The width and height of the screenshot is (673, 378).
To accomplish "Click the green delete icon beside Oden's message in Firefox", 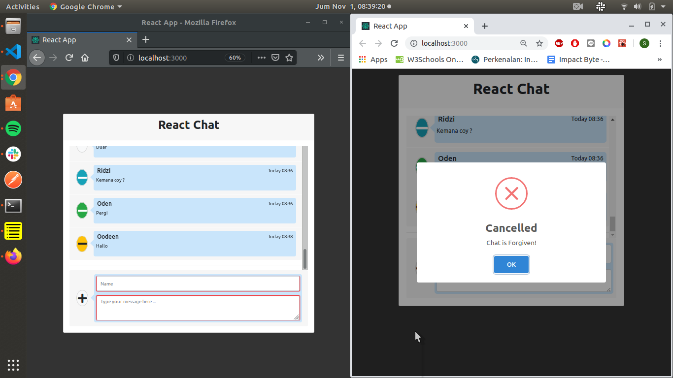I will 82,211.
